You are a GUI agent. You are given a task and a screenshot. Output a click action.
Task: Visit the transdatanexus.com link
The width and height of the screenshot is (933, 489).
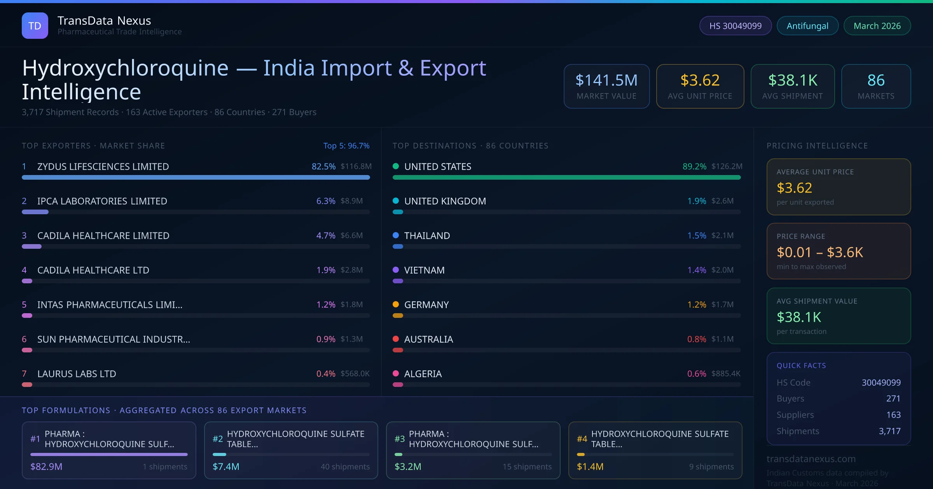[x=811, y=459]
